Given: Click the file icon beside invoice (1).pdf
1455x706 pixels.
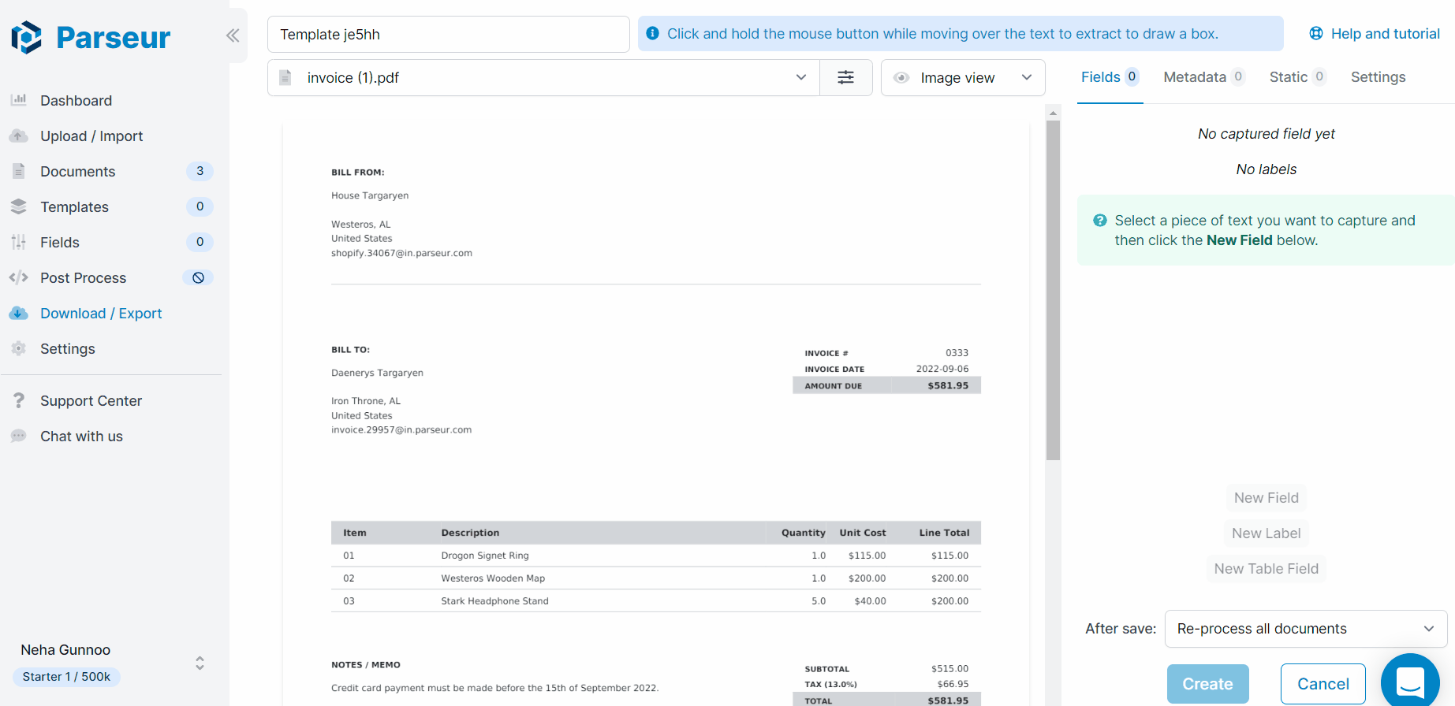Looking at the screenshot, I should tap(286, 77).
